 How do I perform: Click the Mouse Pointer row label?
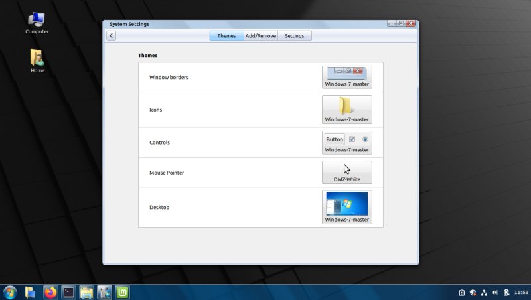coord(167,173)
